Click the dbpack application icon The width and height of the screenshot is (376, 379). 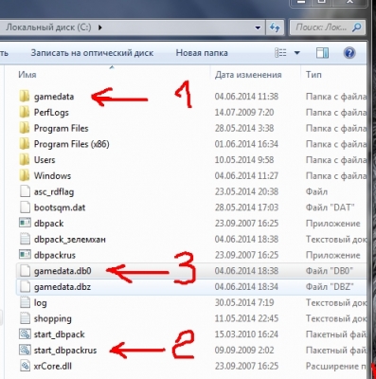click(25, 223)
